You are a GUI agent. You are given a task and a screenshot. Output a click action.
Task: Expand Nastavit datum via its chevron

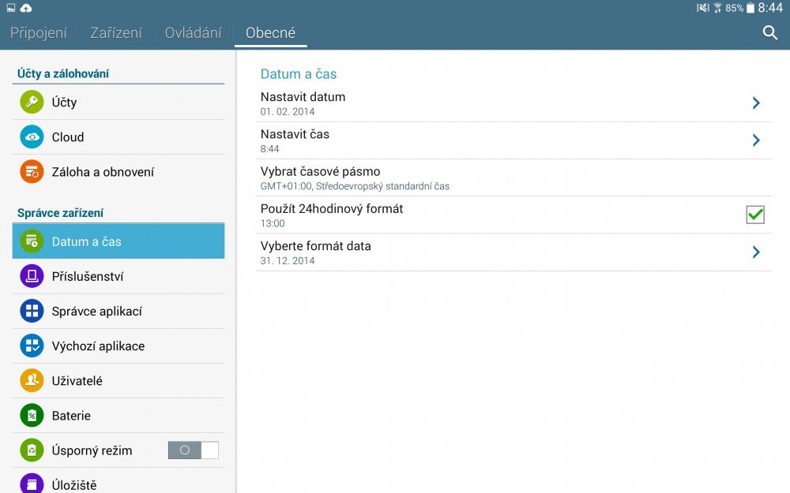coord(756,103)
